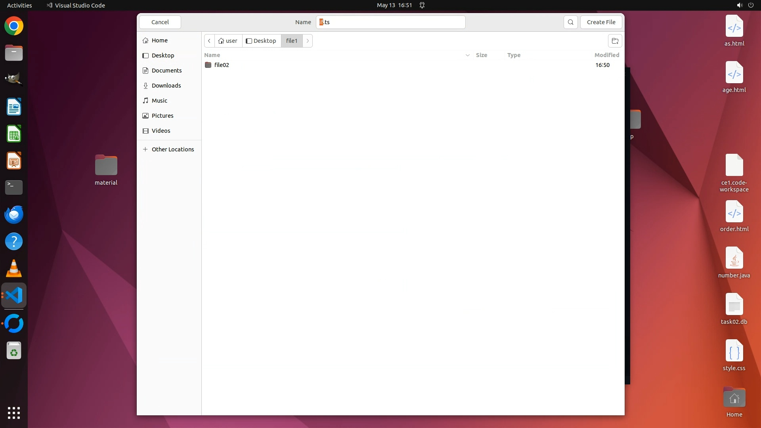Click the file Name input field

390,22
